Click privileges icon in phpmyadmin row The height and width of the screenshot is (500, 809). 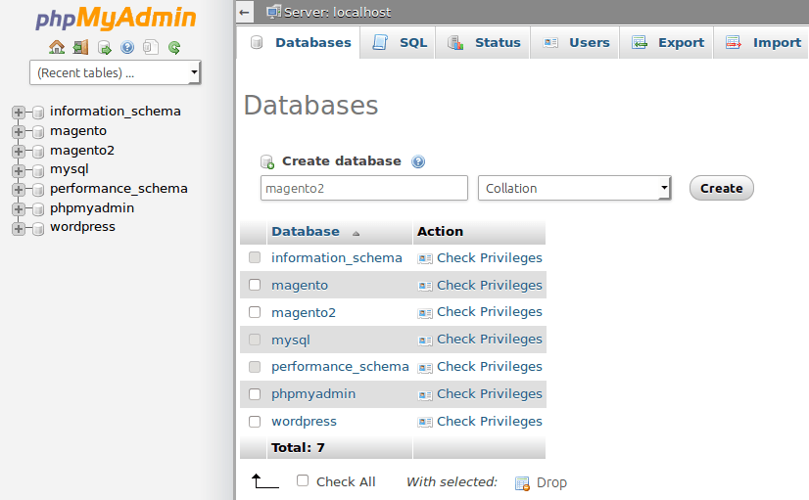[x=425, y=395]
